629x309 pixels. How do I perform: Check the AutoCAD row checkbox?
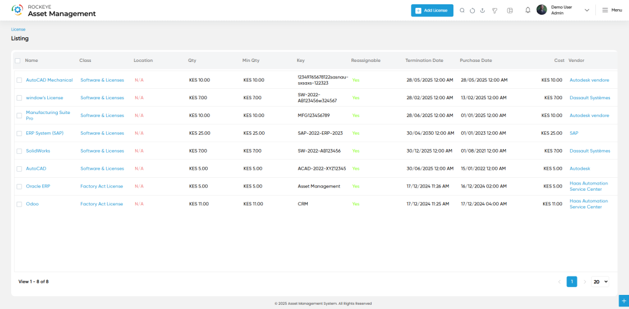pyautogui.click(x=19, y=169)
